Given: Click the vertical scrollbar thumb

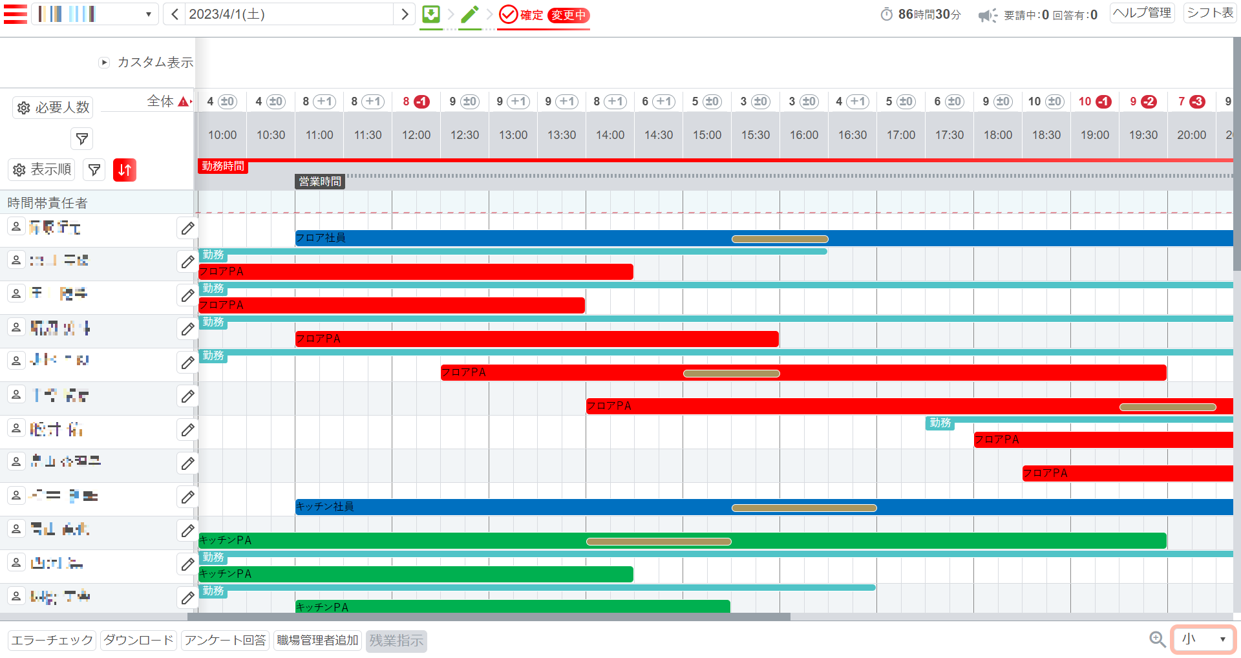Looking at the screenshot, I should click(1237, 154).
